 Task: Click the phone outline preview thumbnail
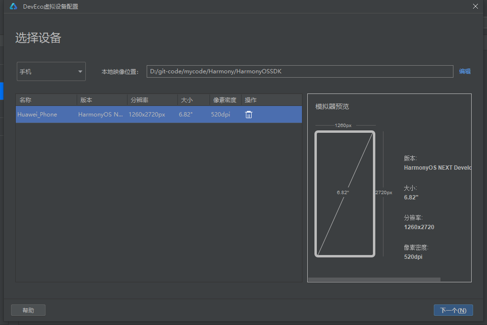click(x=345, y=194)
